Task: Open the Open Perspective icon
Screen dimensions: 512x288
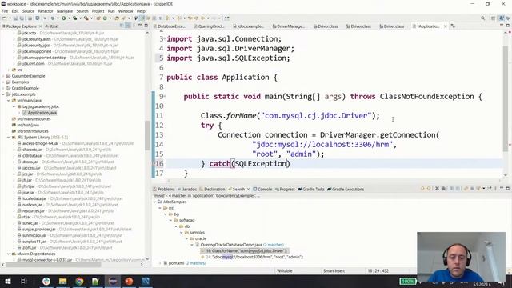Action: (493, 18)
